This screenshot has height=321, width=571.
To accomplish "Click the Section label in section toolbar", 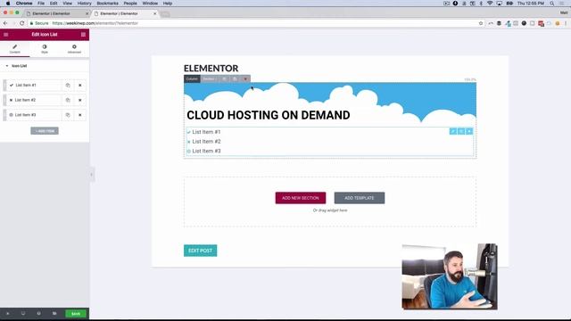I will pos(209,79).
